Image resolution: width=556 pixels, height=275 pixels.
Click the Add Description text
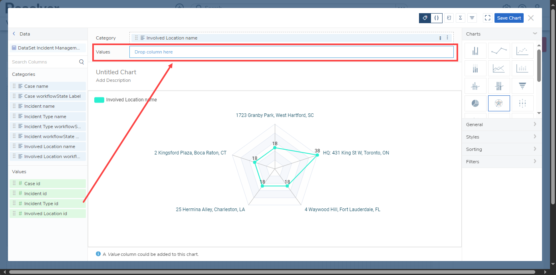click(x=113, y=80)
